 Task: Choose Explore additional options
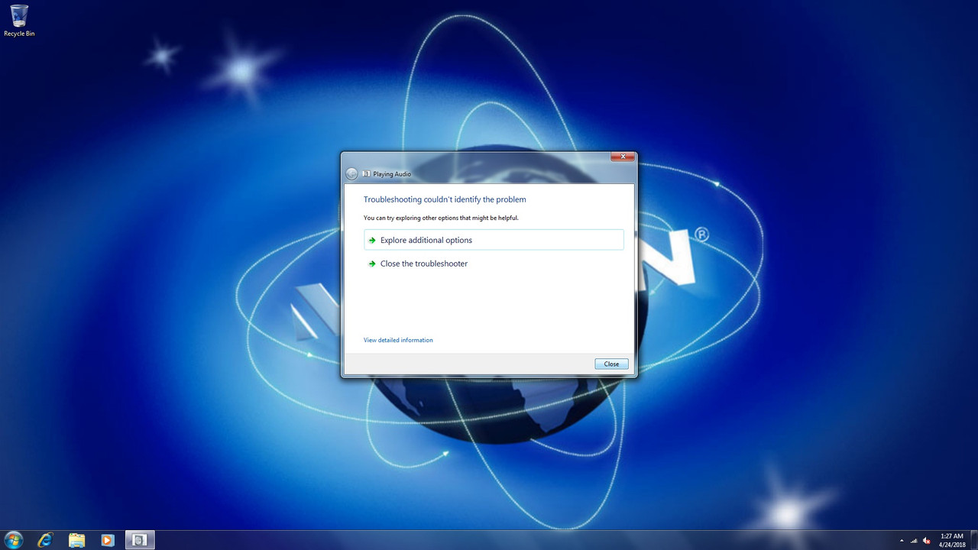pos(494,240)
